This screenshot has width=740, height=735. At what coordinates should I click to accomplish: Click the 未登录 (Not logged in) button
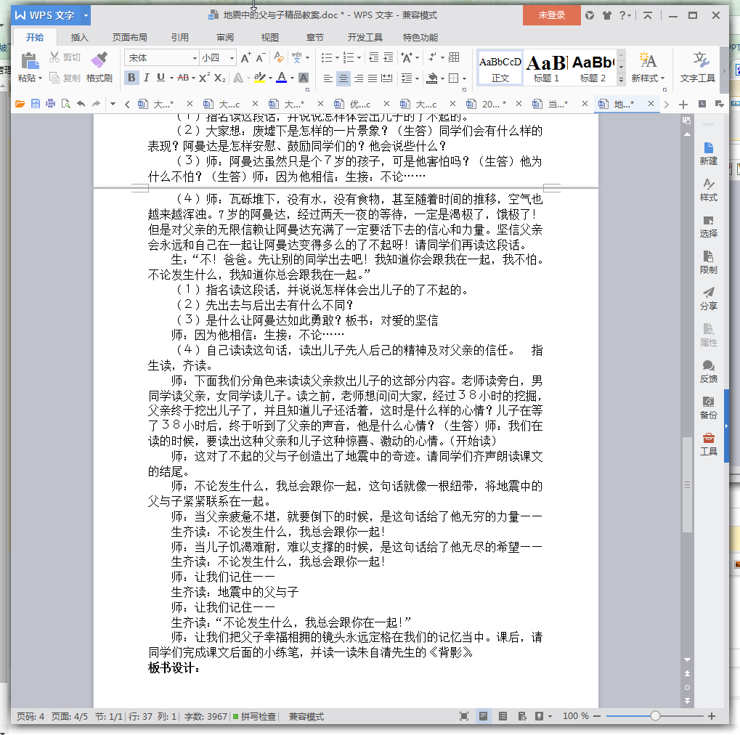(551, 15)
